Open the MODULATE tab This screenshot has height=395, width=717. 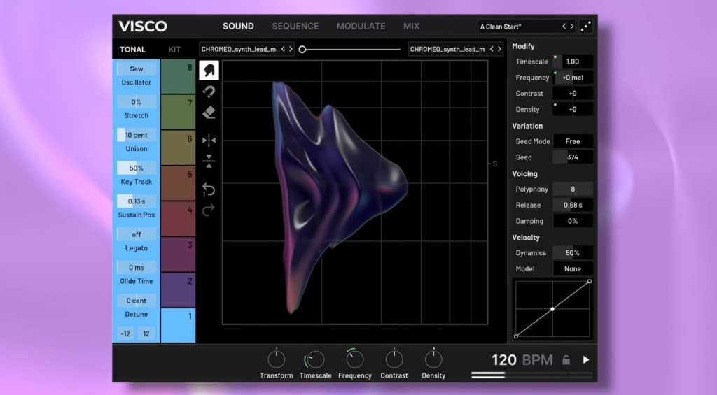click(361, 27)
